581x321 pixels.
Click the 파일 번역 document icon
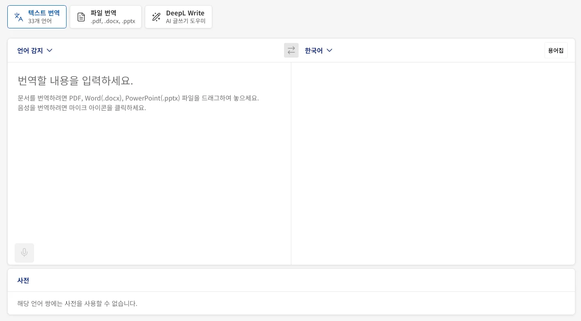coord(81,17)
